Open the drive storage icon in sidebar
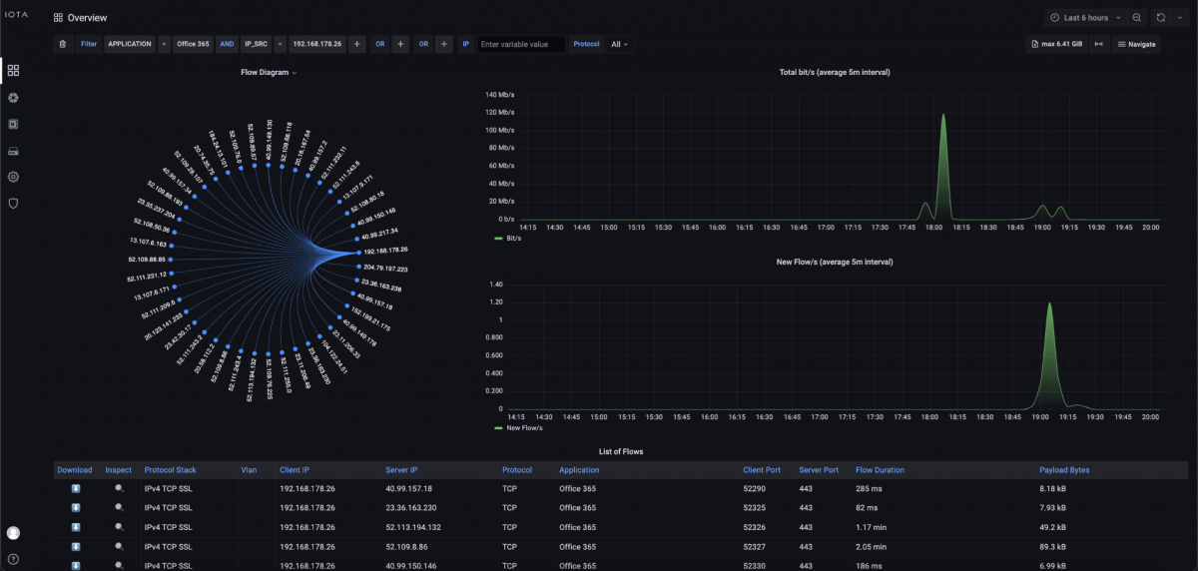Image resolution: width=1198 pixels, height=571 pixels. 13,151
